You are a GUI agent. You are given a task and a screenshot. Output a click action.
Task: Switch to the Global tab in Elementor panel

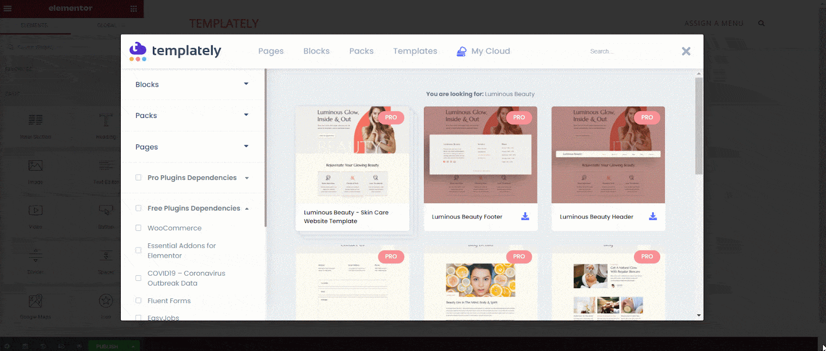(x=107, y=25)
